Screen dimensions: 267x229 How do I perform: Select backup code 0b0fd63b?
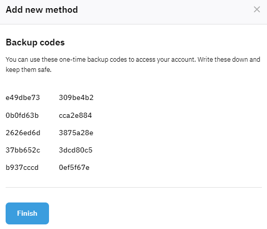click(22, 115)
